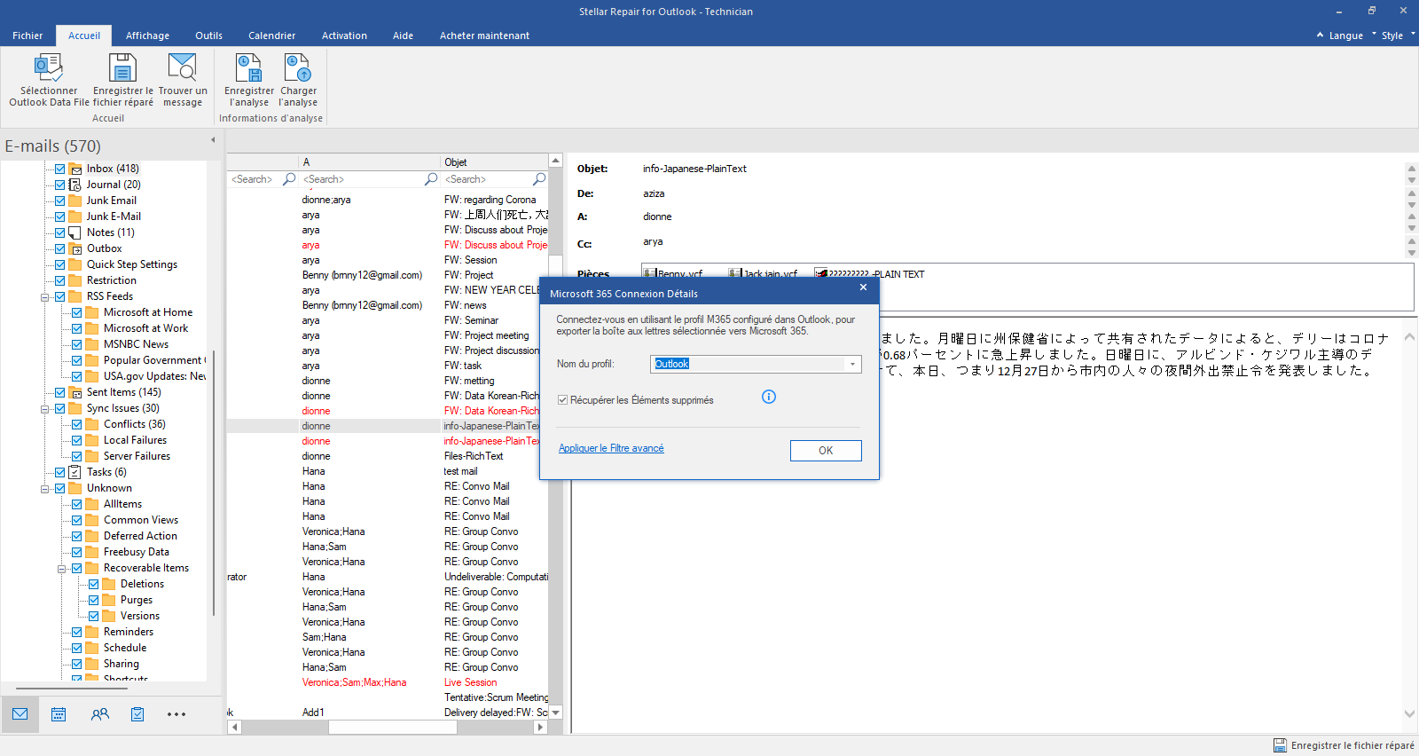Collapse Recoverable Items tree node
Screen dimensions: 1419x756
[61, 569]
